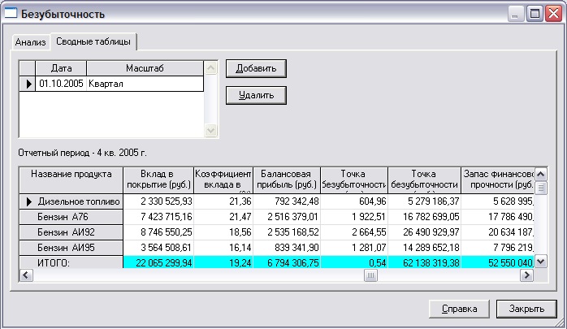Click the total profit cell 6 794 306,75
This screenshot has width=567, height=329.
(x=287, y=262)
